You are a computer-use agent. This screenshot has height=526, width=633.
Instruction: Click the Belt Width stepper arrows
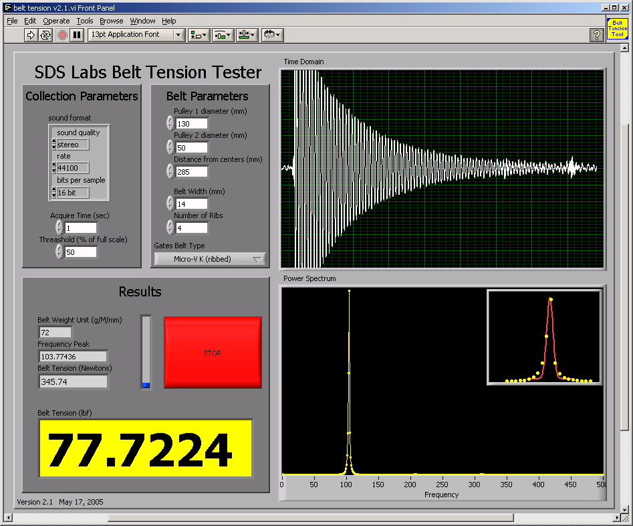click(x=170, y=203)
